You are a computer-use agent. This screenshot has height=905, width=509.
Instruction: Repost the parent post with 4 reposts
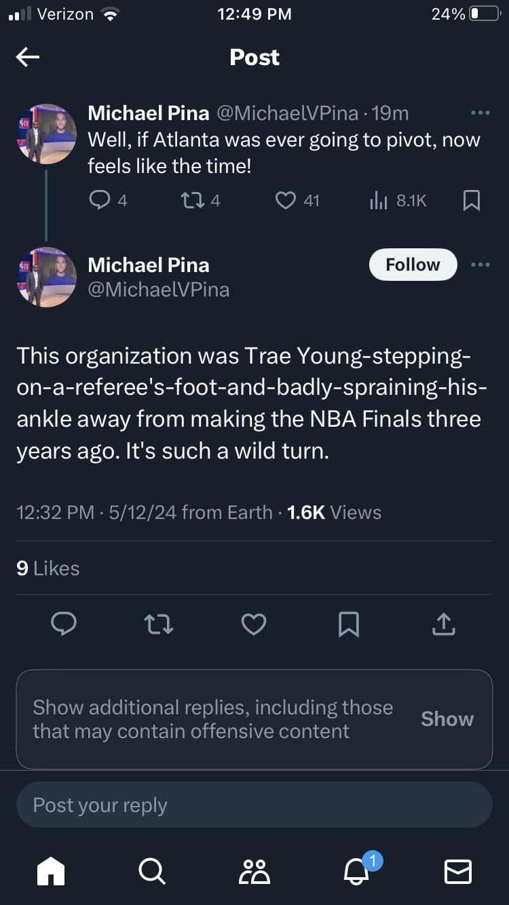click(189, 200)
